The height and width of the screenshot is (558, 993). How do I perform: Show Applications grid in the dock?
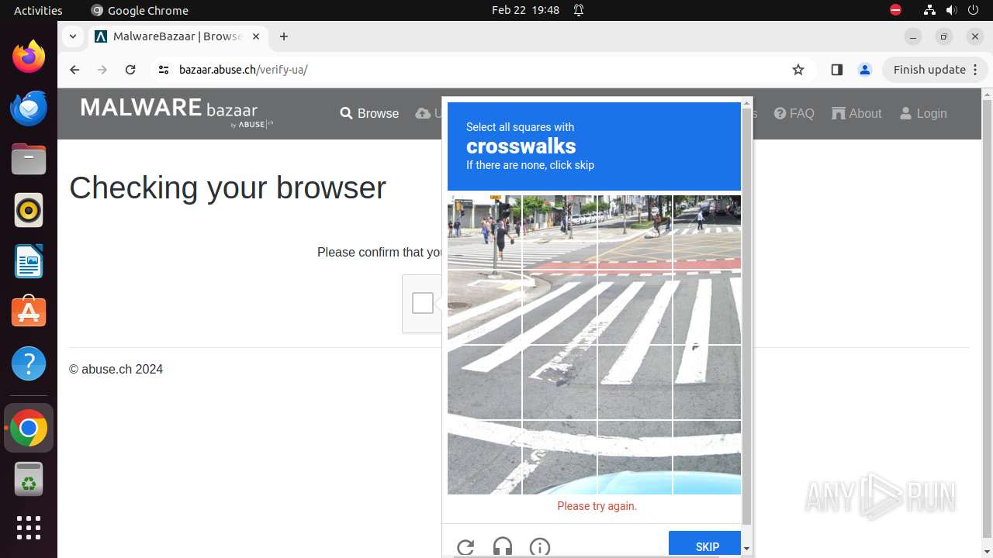tap(29, 528)
